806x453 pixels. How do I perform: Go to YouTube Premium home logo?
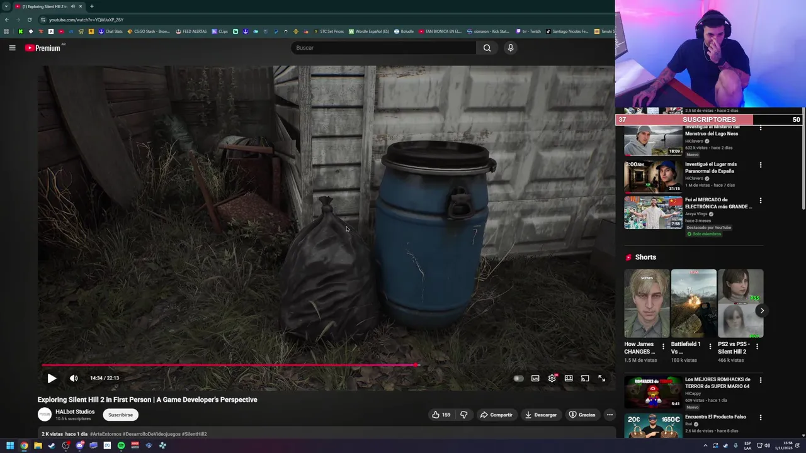pyautogui.click(x=43, y=48)
